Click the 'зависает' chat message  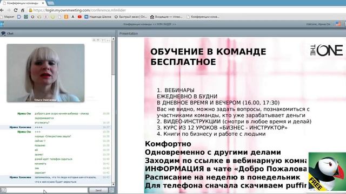(x=40, y=173)
